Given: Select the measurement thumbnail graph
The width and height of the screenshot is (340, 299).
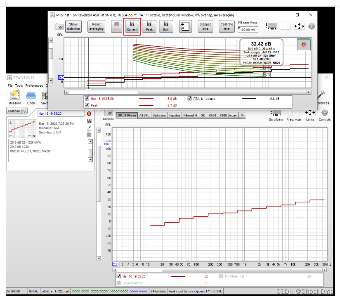Looking at the screenshot, I should click(x=22, y=129).
